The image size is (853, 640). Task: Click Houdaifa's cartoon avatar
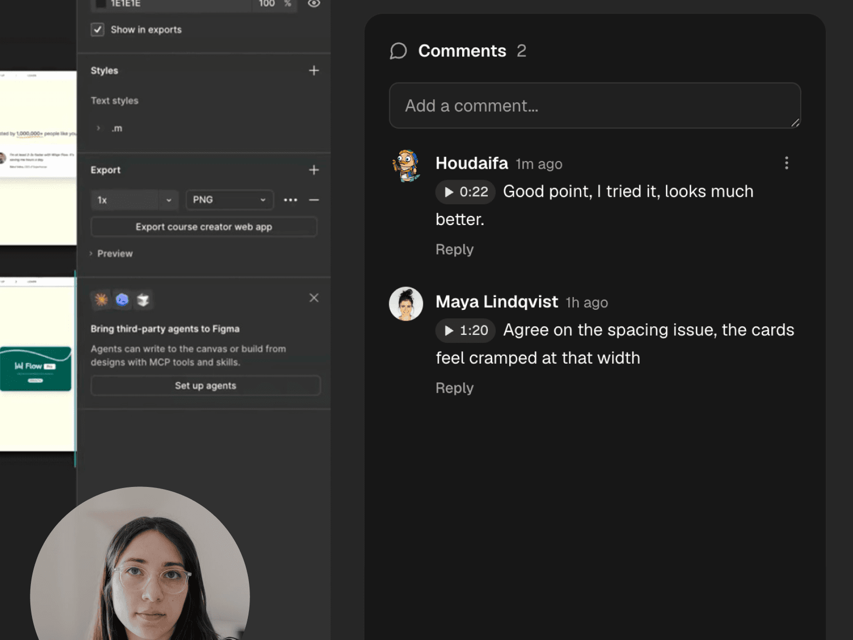(406, 166)
